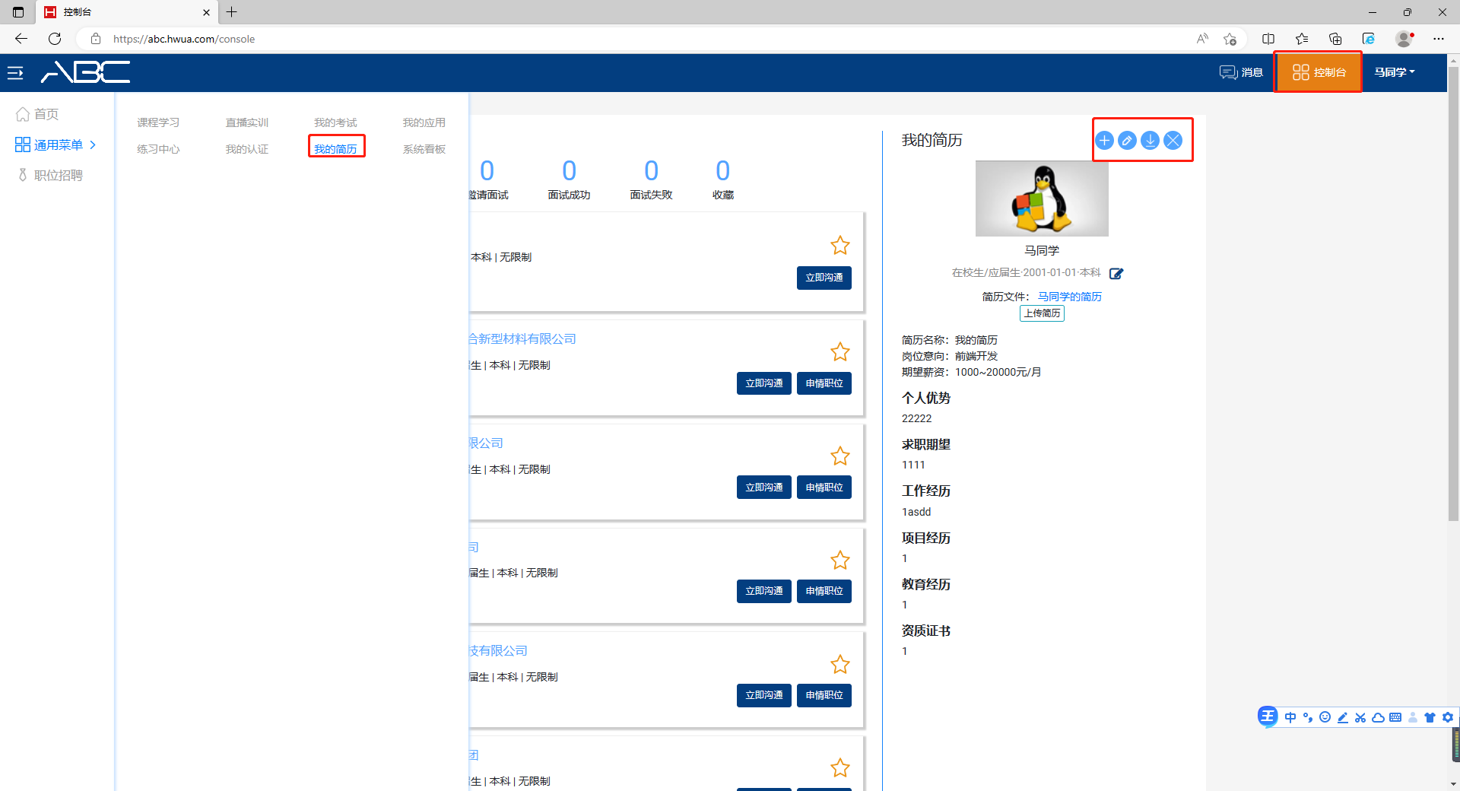
Task: Open a new browser tab
Action: (x=232, y=12)
